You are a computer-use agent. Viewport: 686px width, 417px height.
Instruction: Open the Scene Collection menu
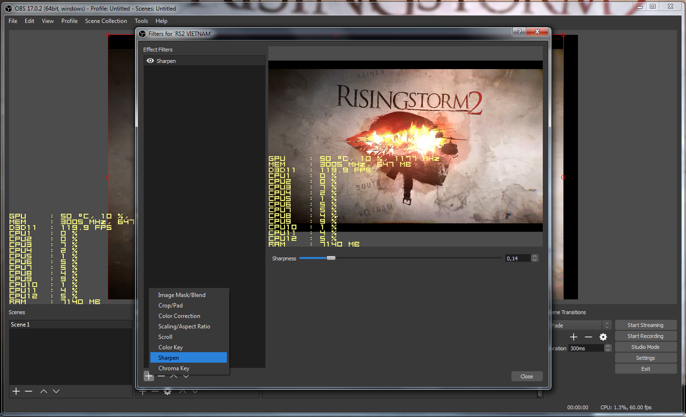tap(106, 21)
